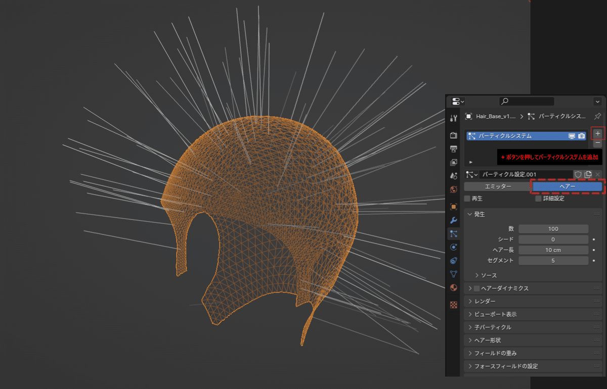Switch particle type to エミッター
607x389 pixels.
coord(498,186)
